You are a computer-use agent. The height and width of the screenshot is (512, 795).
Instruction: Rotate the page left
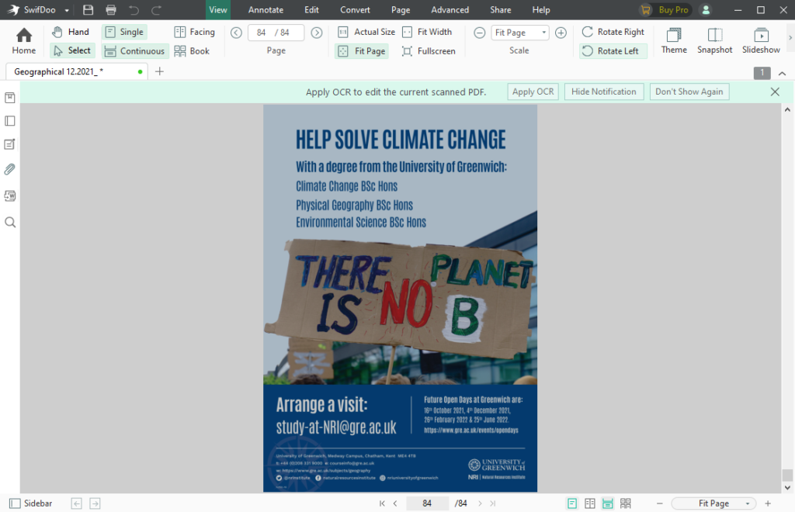pyautogui.click(x=613, y=51)
